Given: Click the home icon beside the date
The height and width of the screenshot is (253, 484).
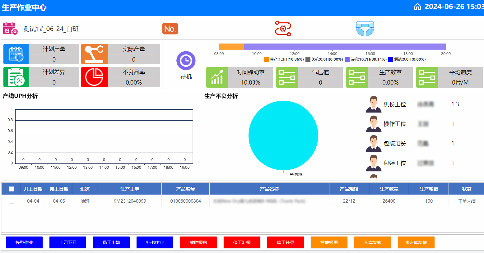Looking at the screenshot, I should [x=417, y=7].
